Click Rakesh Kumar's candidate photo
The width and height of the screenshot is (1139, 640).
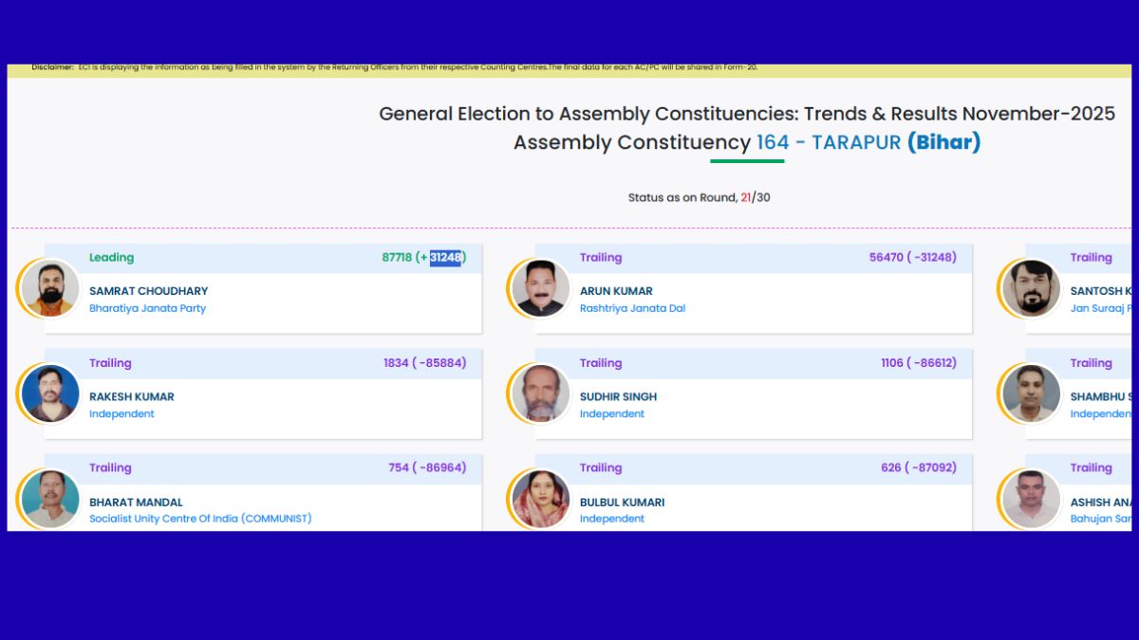(x=50, y=393)
